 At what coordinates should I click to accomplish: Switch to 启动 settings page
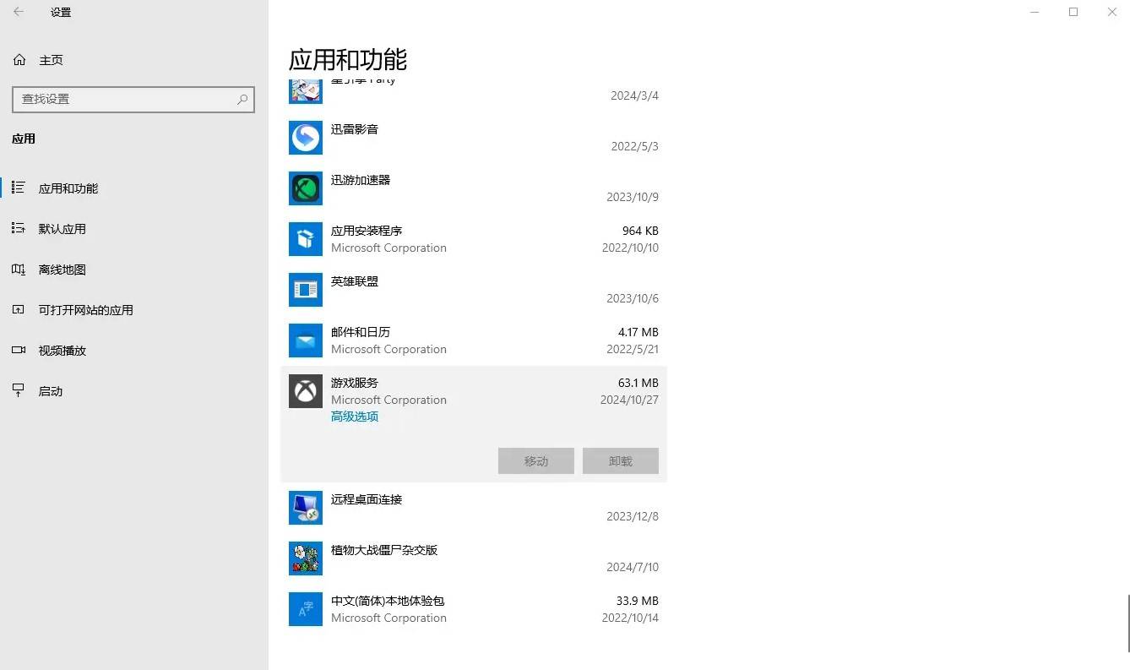tap(134, 391)
